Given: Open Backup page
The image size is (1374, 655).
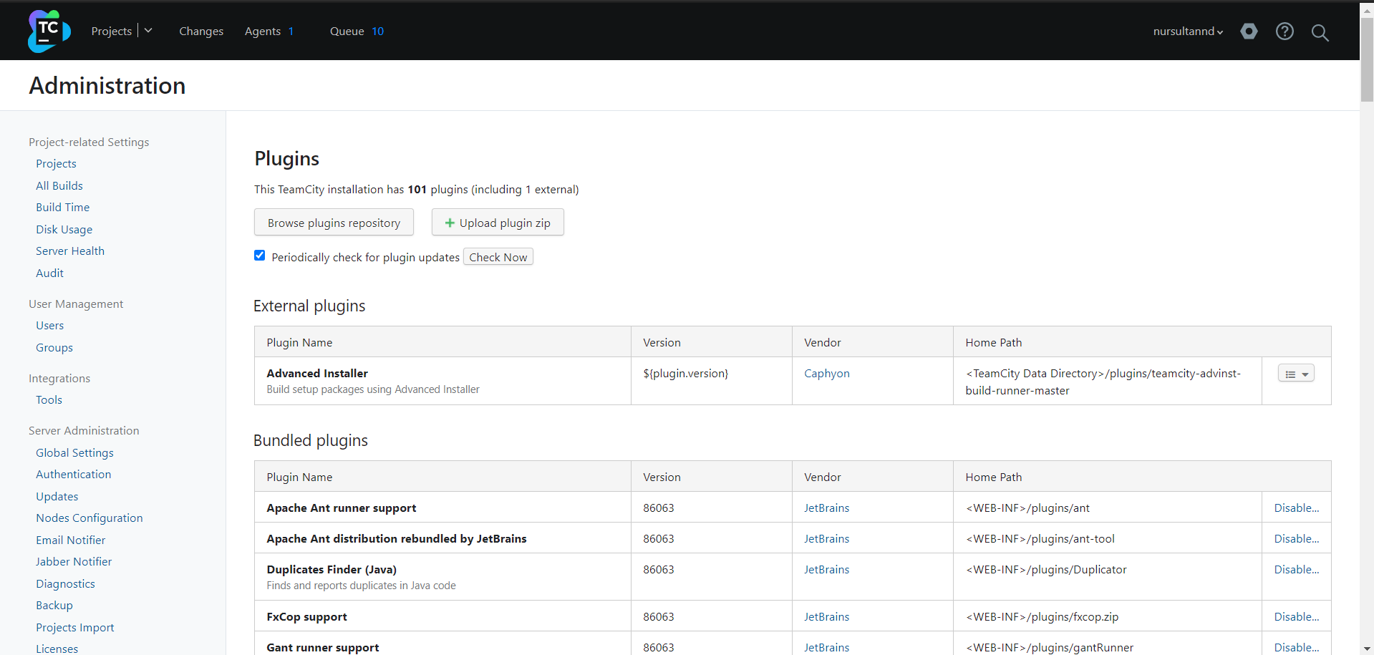Looking at the screenshot, I should pos(54,606).
